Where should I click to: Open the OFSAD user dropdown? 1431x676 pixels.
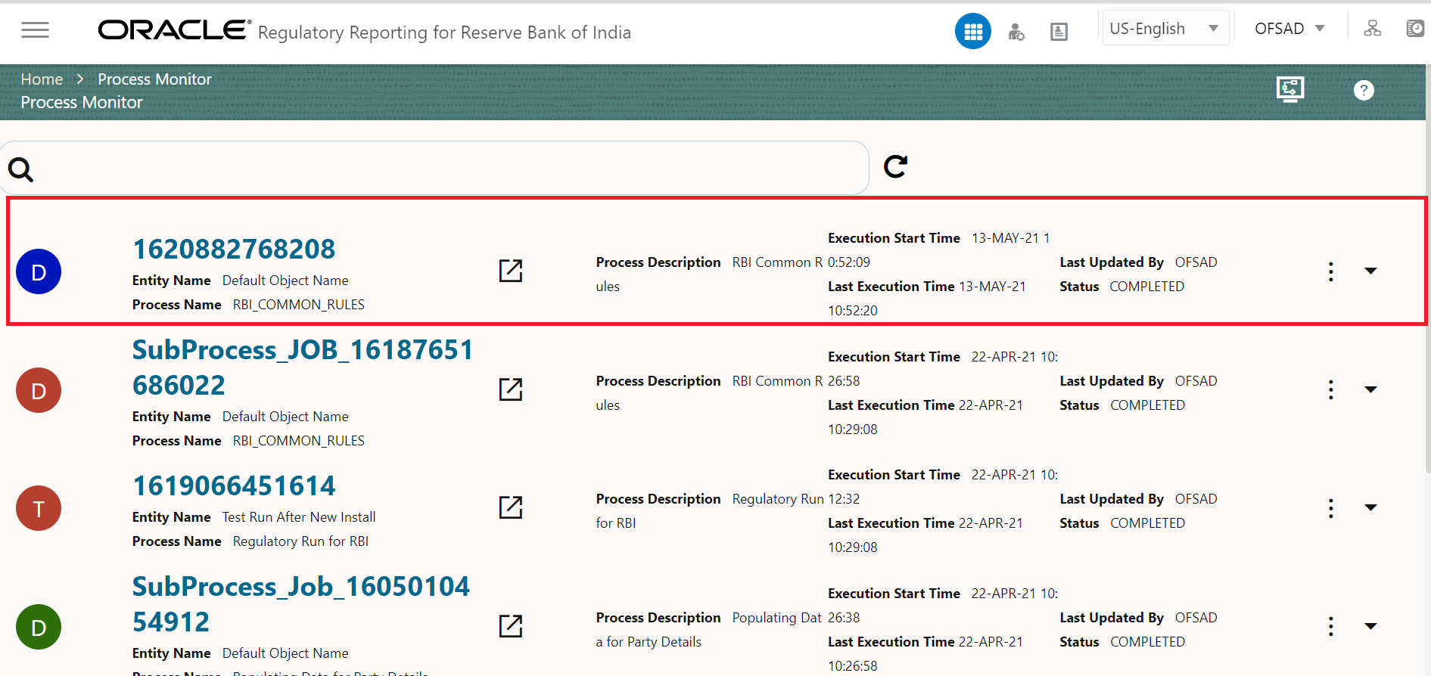pyautogui.click(x=1289, y=29)
